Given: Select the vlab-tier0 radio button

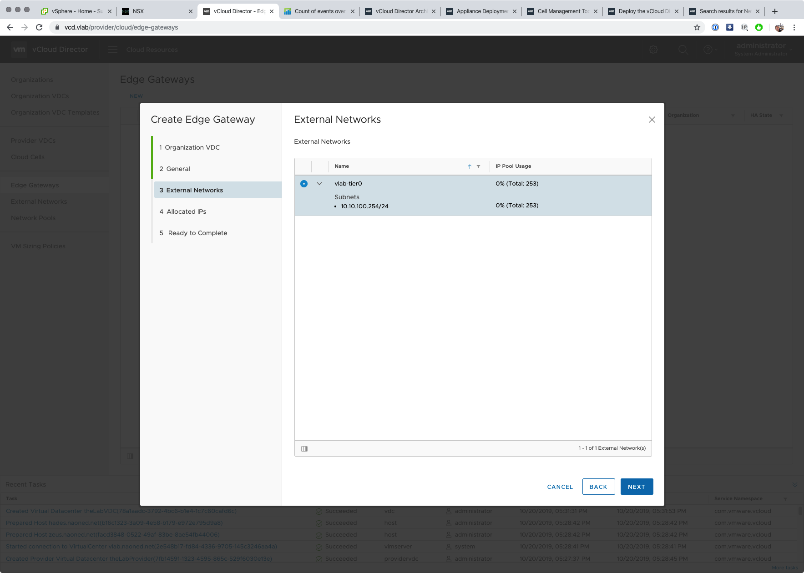Looking at the screenshot, I should (304, 184).
